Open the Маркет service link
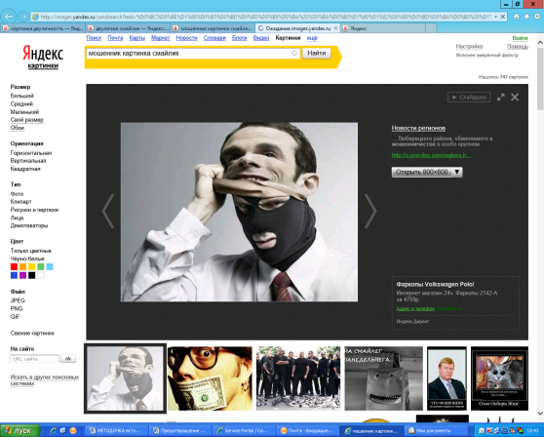This screenshot has height=437, width=544. (160, 38)
